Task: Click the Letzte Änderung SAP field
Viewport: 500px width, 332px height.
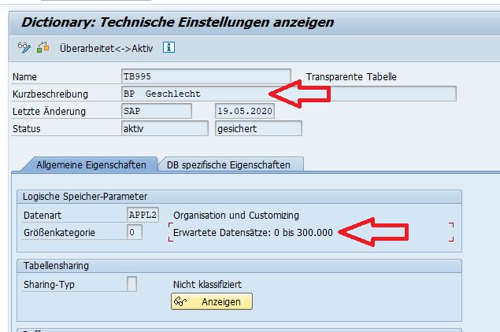Action: [157, 111]
